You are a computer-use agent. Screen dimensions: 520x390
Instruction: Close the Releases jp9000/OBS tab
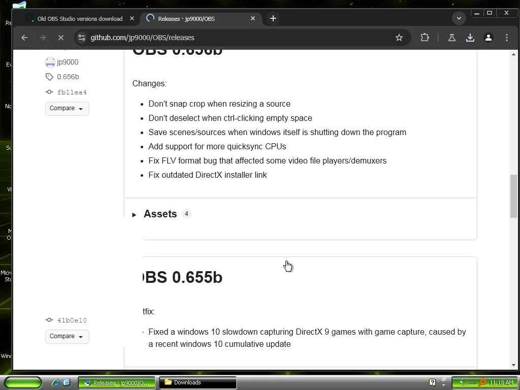click(253, 19)
